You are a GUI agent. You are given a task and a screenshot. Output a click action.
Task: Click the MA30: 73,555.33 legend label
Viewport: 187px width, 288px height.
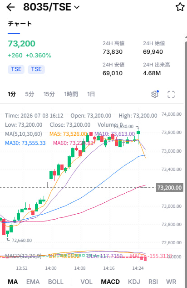(25, 143)
